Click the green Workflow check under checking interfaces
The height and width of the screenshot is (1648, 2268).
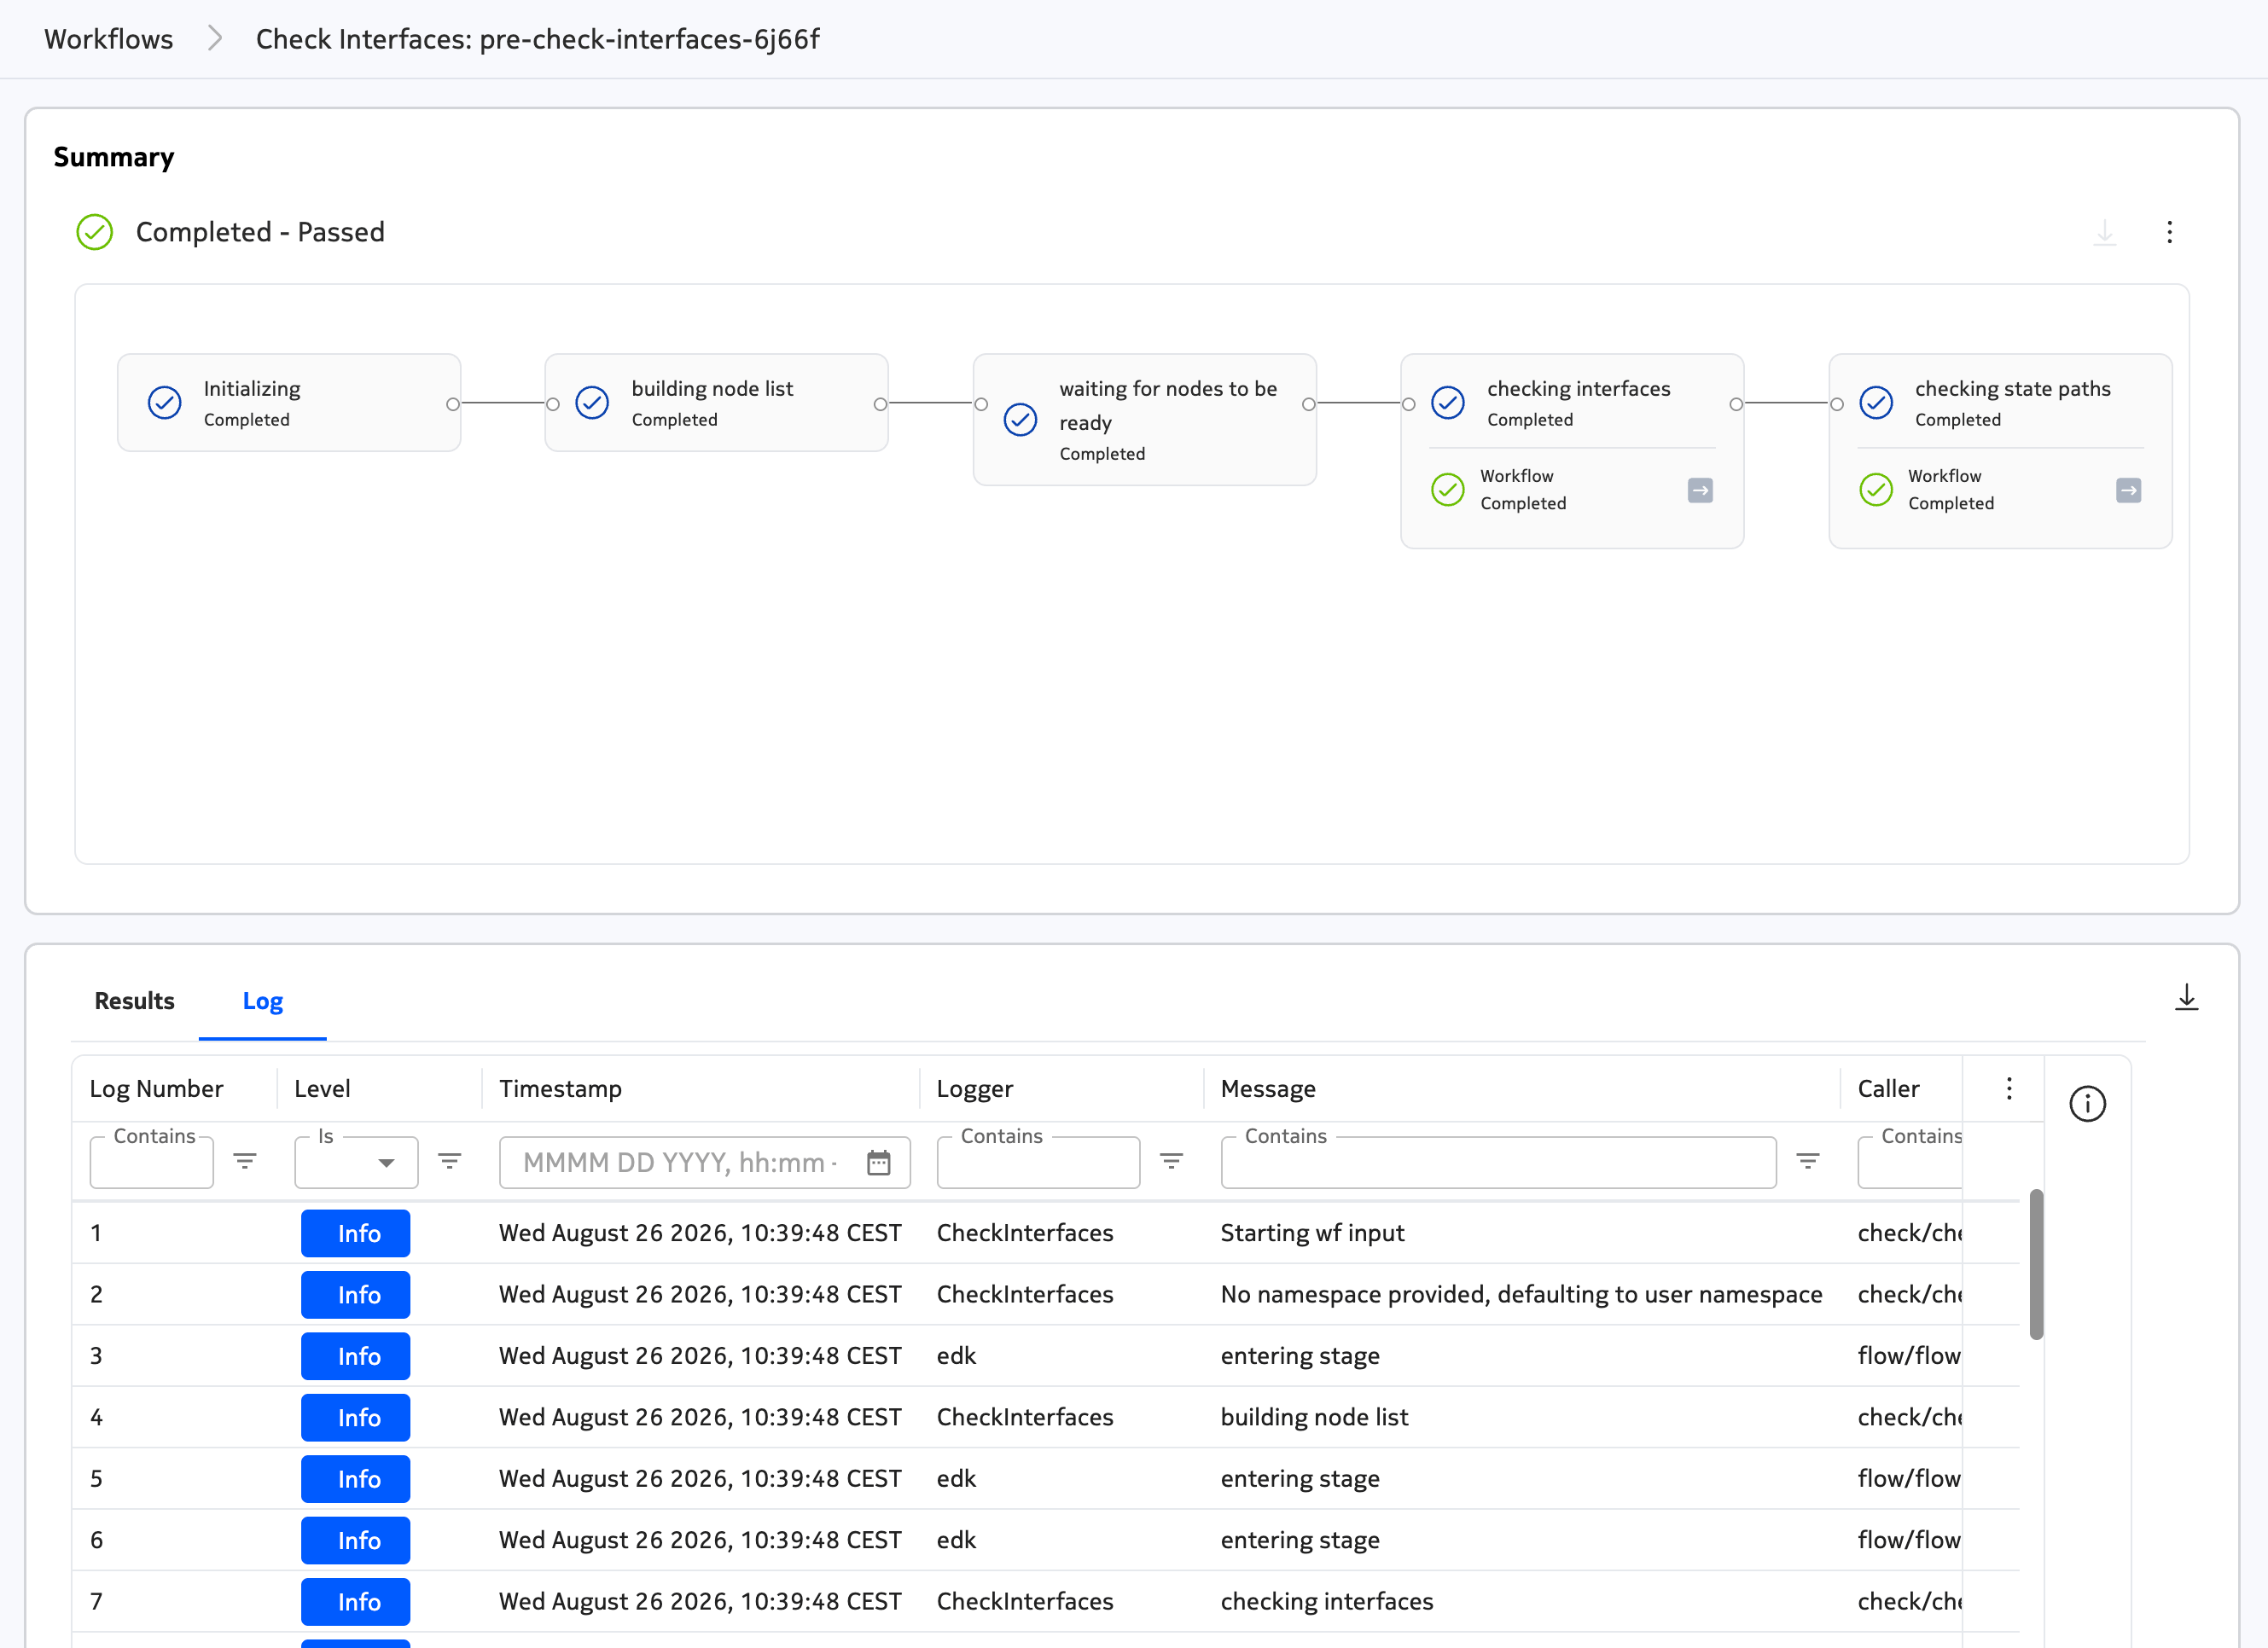tap(1447, 490)
